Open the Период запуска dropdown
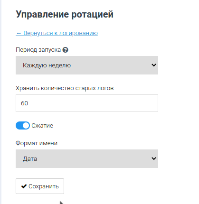 (87, 65)
